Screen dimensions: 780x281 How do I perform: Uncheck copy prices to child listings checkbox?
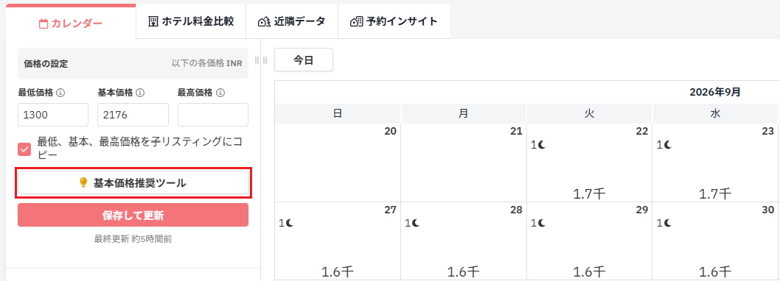[24, 149]
